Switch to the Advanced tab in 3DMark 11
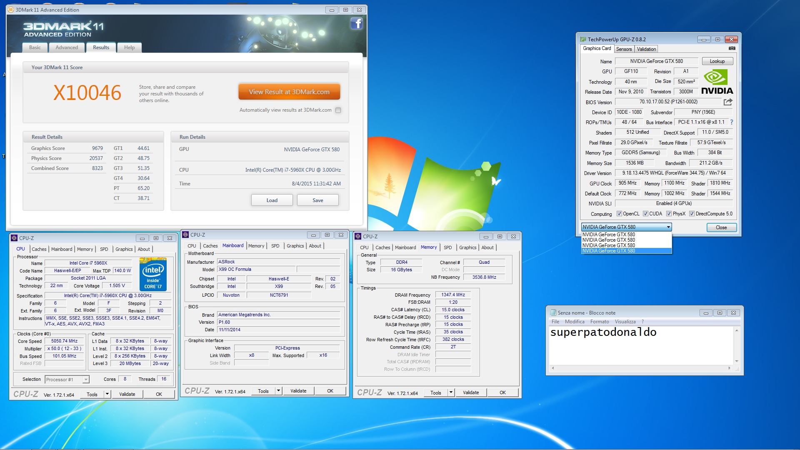The width and height of the screenshot is (800, 450). pyautogui.click(x=67, y=47)
